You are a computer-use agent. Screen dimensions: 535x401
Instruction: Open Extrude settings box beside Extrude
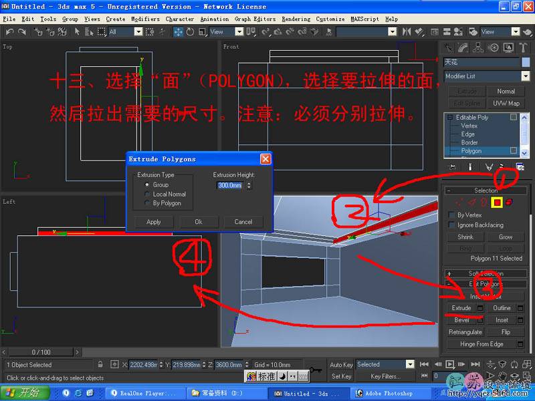click(480, 308)
